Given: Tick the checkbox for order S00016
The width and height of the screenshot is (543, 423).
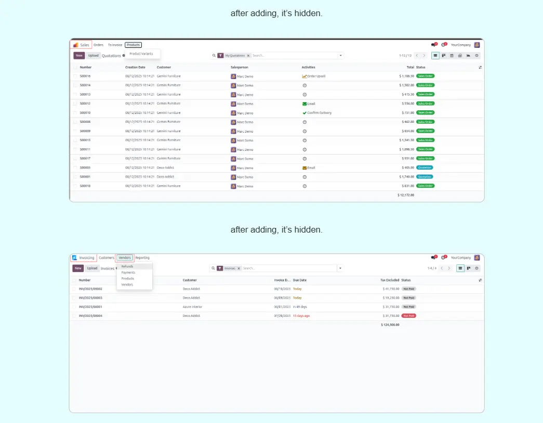Looking at the screenshot, I should pyautogui.click(x=75, y=76).
